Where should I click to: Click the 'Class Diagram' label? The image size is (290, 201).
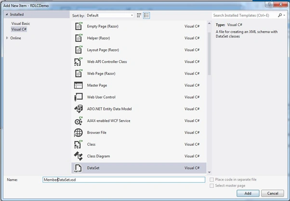98,156
